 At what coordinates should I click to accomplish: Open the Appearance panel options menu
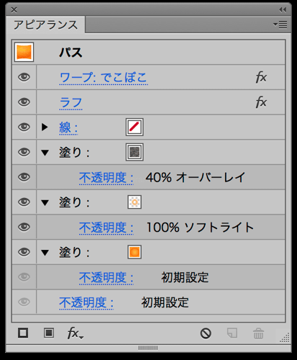pos(280,24)
